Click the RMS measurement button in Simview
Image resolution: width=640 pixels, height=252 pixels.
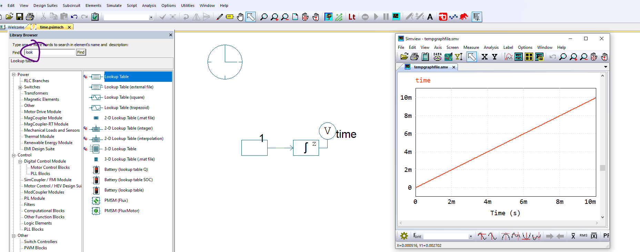pyautogui.click(x=583, y=236)
